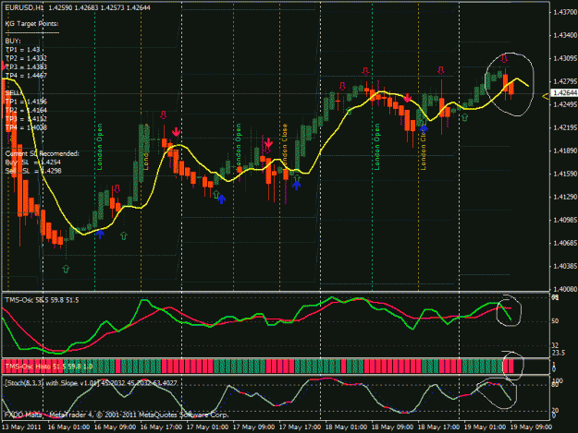This screenshot has width=578, height=433.
Task: Click solid red down arrow near 18 May 09:00 candles
Action: (407, 98)
